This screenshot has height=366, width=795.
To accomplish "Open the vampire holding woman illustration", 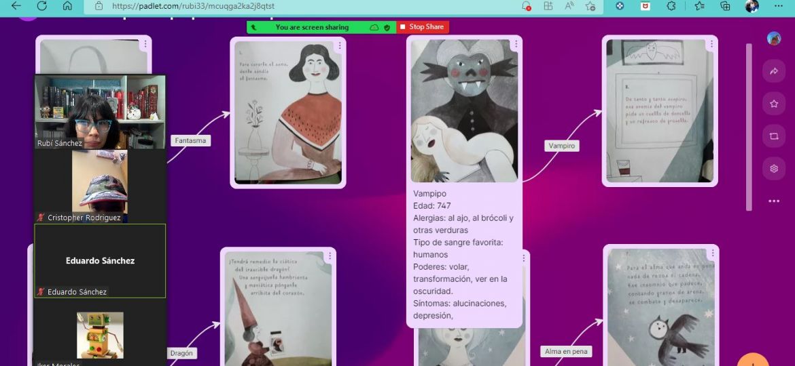I will [x=464, y=110].
